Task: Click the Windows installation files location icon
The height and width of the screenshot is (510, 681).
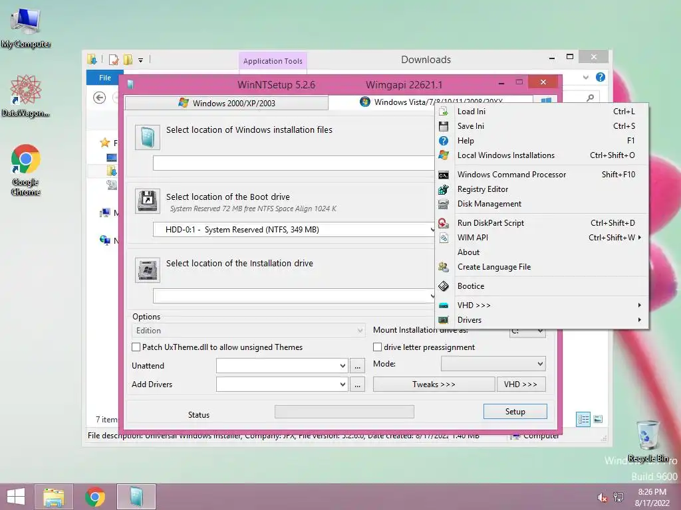Action: [148, 137]
